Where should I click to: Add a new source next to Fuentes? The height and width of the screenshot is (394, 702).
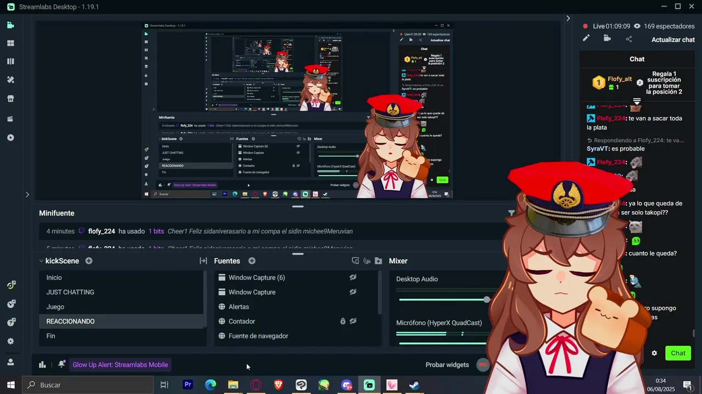click(252, 261)
